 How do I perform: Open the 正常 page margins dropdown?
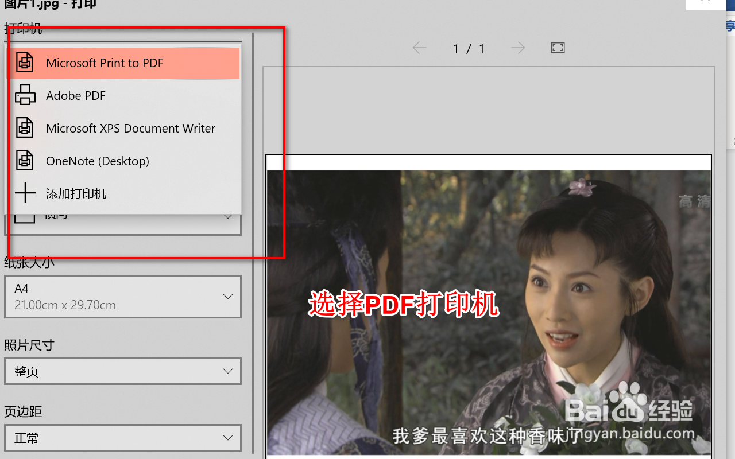click(x=123, y=438)
